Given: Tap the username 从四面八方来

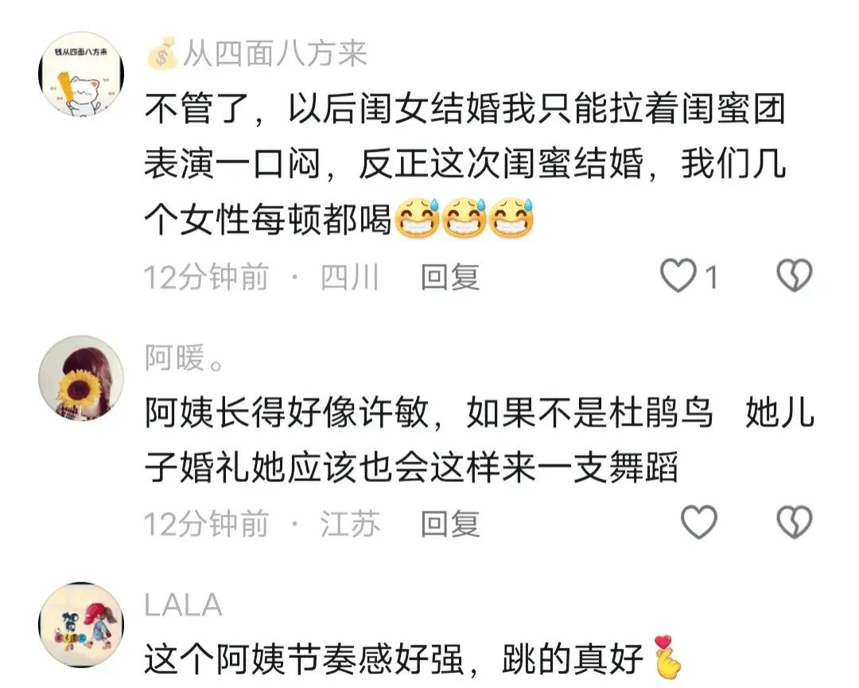Looking at the screenshot, I should click(x=274, y=53).
